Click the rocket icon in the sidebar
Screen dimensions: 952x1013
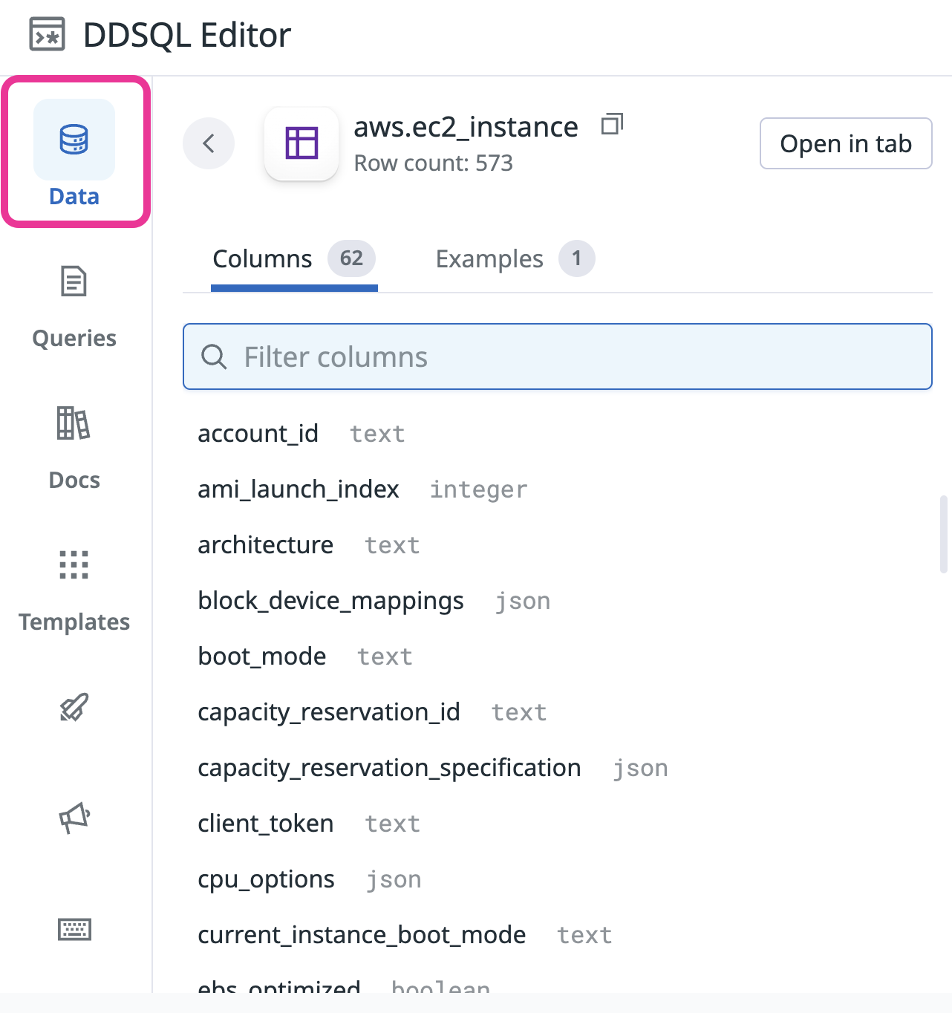pos(74,708)
